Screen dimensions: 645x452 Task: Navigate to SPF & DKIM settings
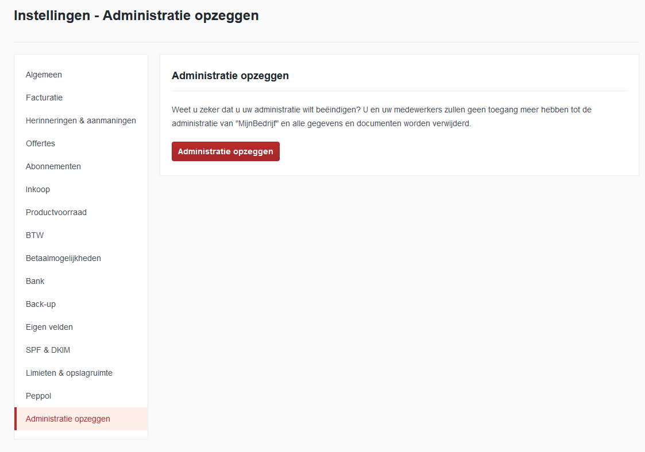[x=48, y=350]
